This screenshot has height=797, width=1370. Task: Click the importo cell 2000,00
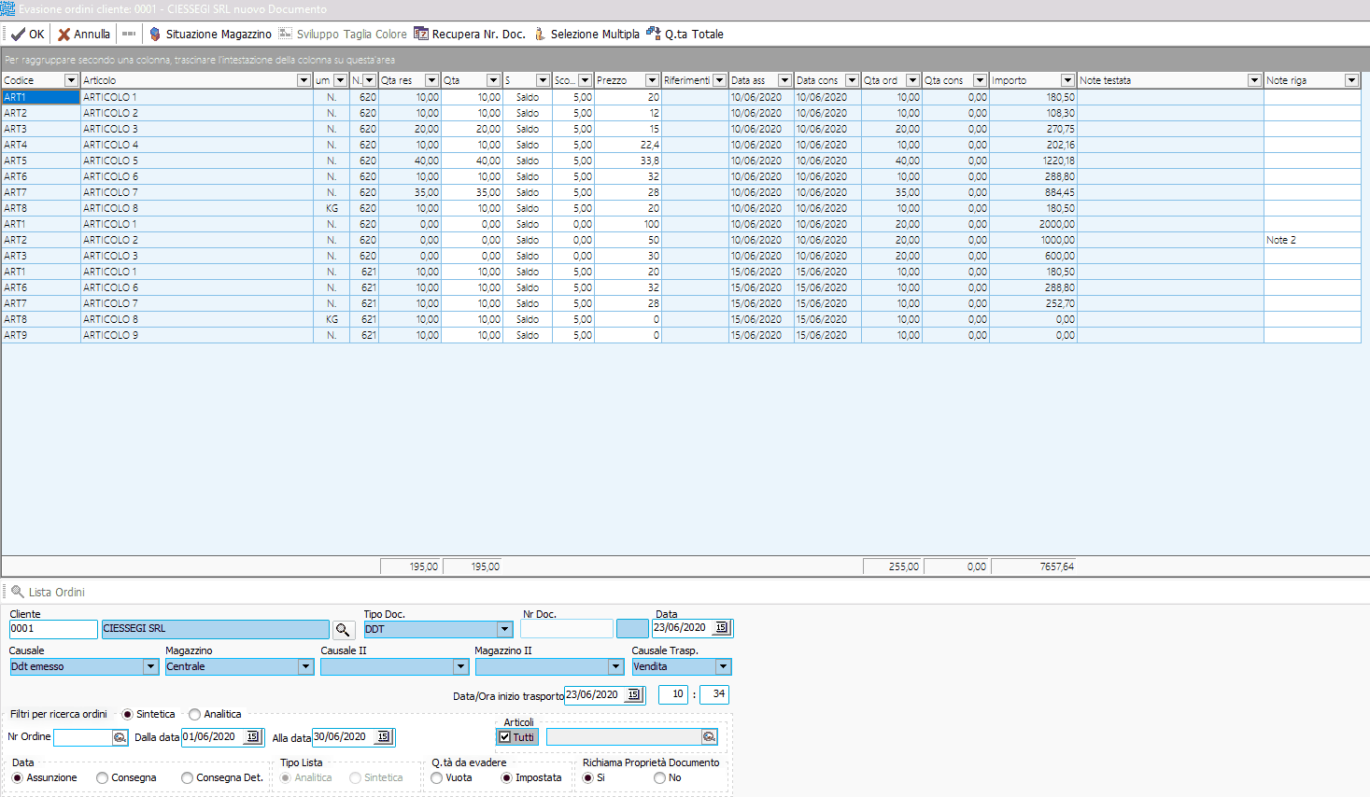[x=1034, y=224]
